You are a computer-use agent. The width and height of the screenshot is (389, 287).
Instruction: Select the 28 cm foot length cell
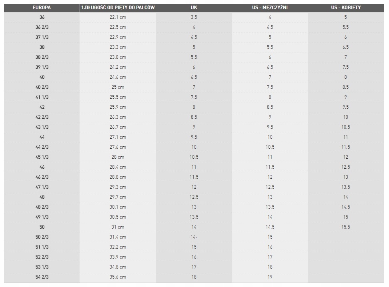click(118, 157)
